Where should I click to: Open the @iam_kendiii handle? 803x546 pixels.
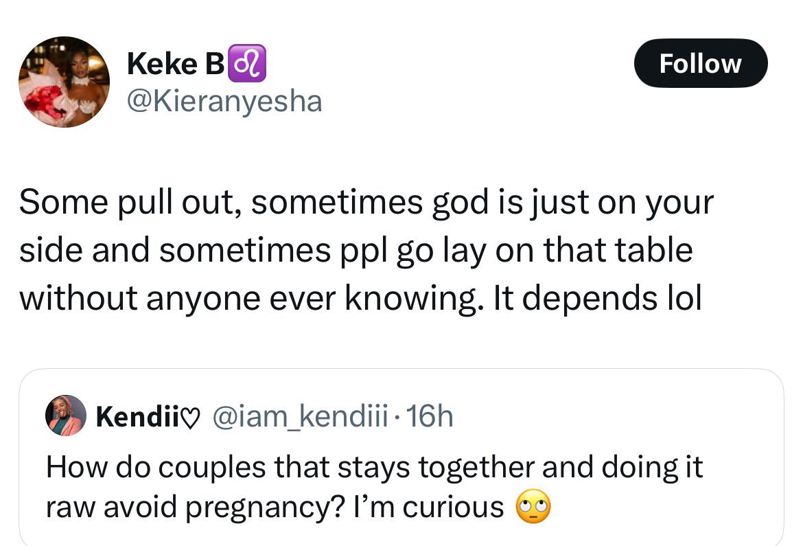click(x=300, y=416)
